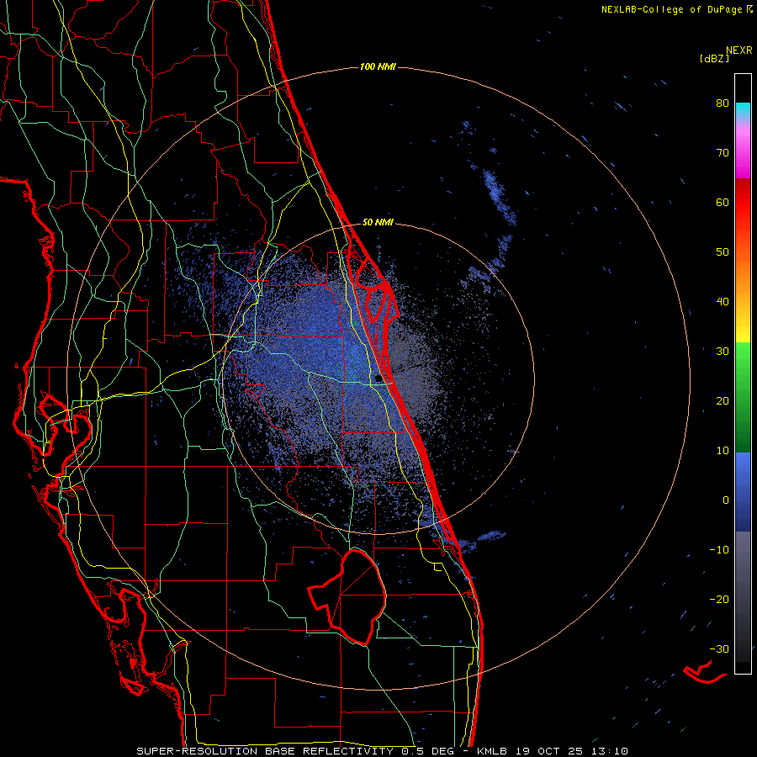The height and width of the screenshot is (757, 757).
Task: Click the -10 value on the dBZ scale
Action: [719, 550]
